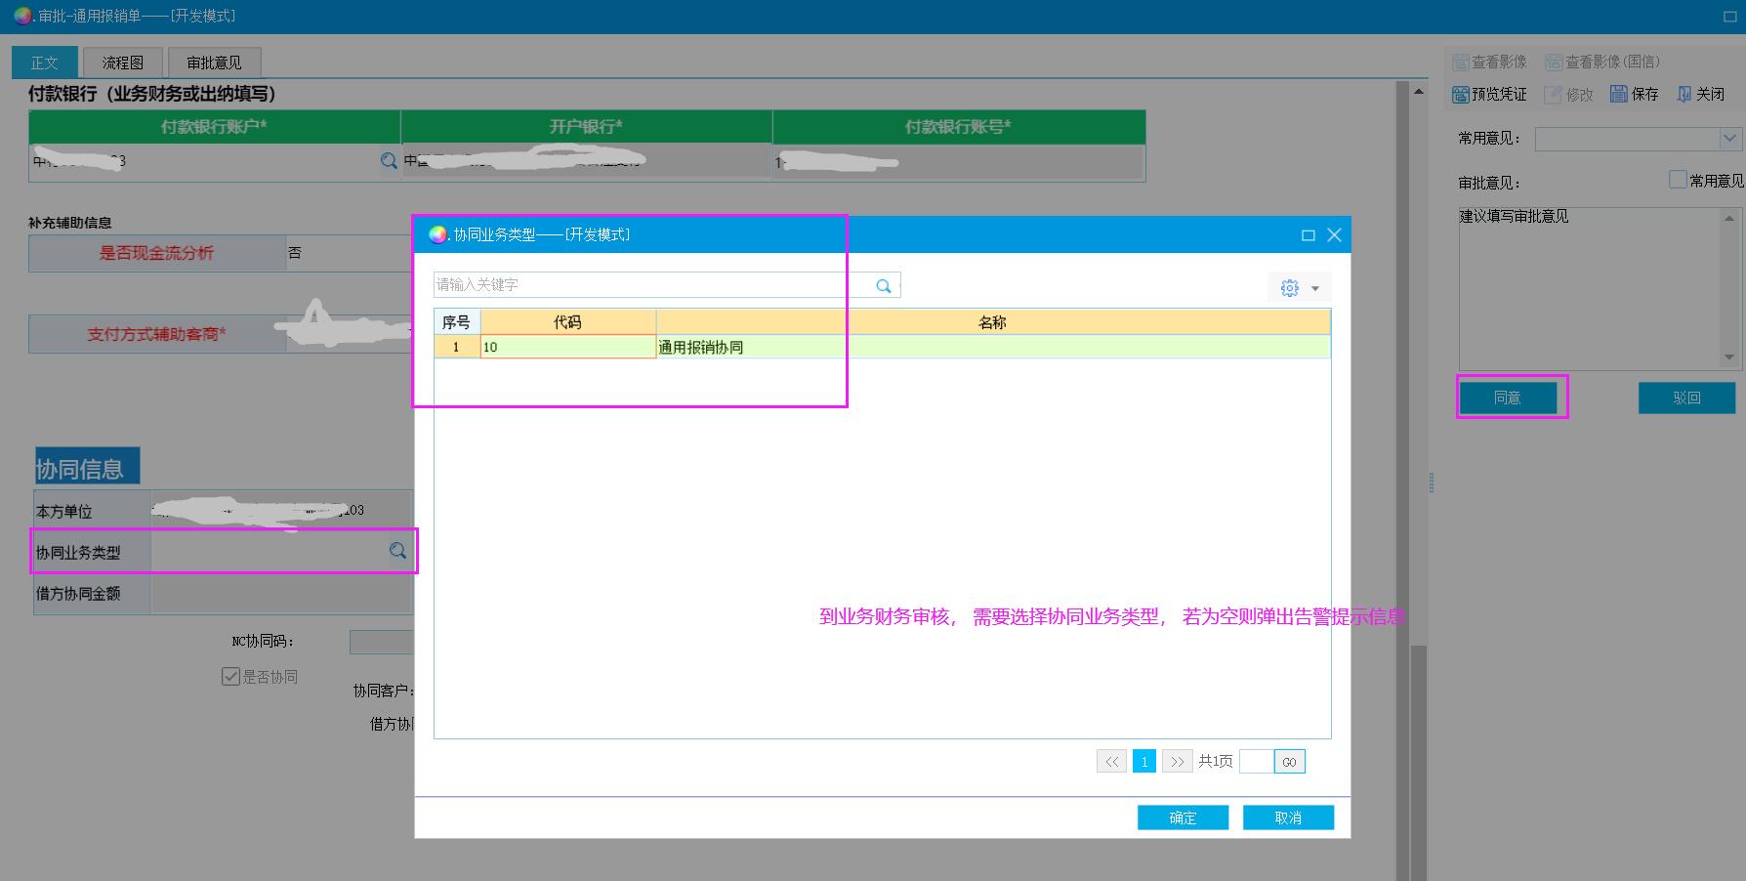The image size is (1746, 881).
Task: Click the 确定 button in dialog
Action: pyautogui.click(x=1183, y=818)
